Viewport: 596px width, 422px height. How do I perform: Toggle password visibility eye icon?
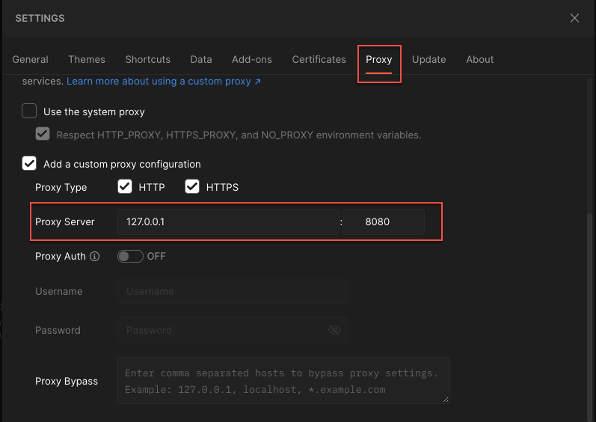pyautogui.click(x=334, y=330)
